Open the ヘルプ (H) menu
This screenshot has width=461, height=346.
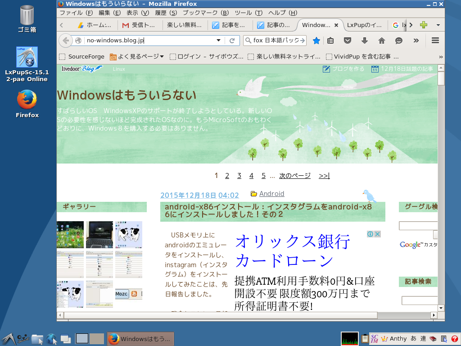283,13
